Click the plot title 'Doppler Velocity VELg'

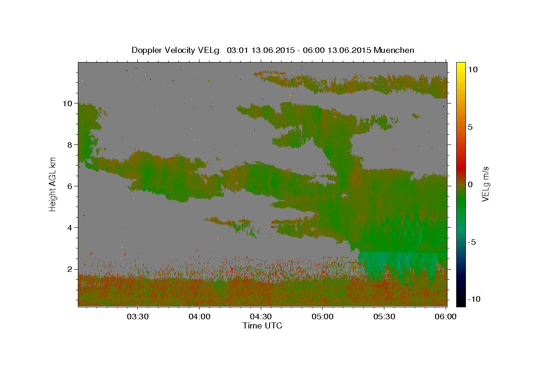[176, 50]
